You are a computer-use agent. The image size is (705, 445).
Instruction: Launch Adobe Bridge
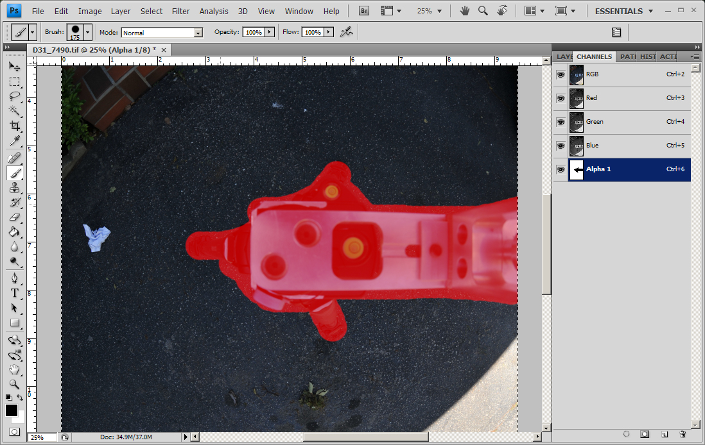click(364, 11)
